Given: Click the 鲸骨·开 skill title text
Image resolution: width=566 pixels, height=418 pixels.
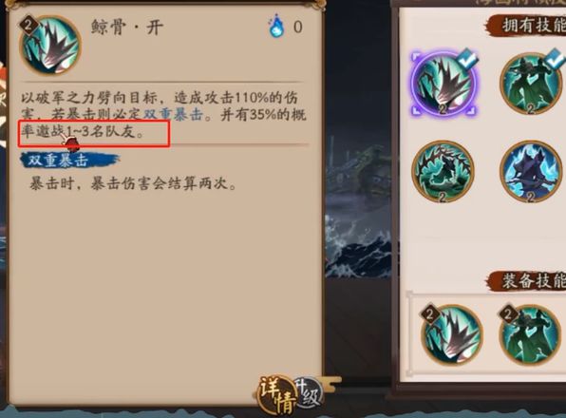Looking at the screenshot, I should click(x=127, y=27).
